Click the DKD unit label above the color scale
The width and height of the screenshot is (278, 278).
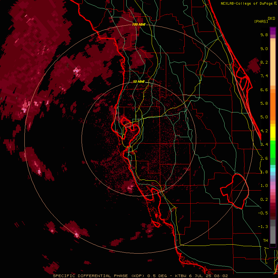[272, 19]
